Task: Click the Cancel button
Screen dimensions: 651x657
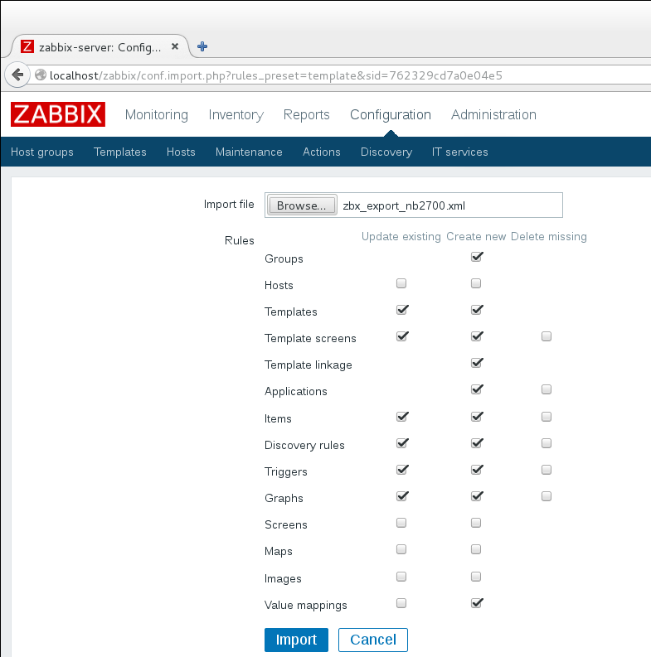Action: 373,640
